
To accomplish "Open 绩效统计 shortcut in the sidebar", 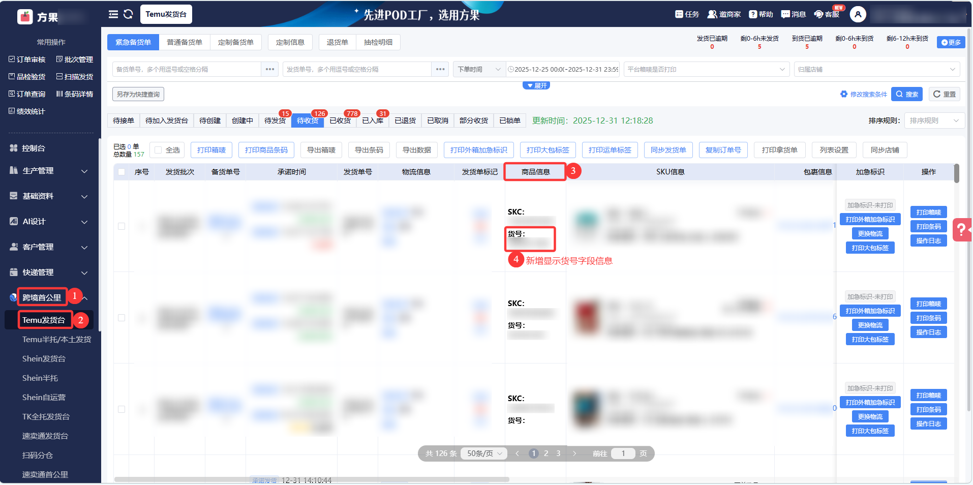I will (27, 111).
